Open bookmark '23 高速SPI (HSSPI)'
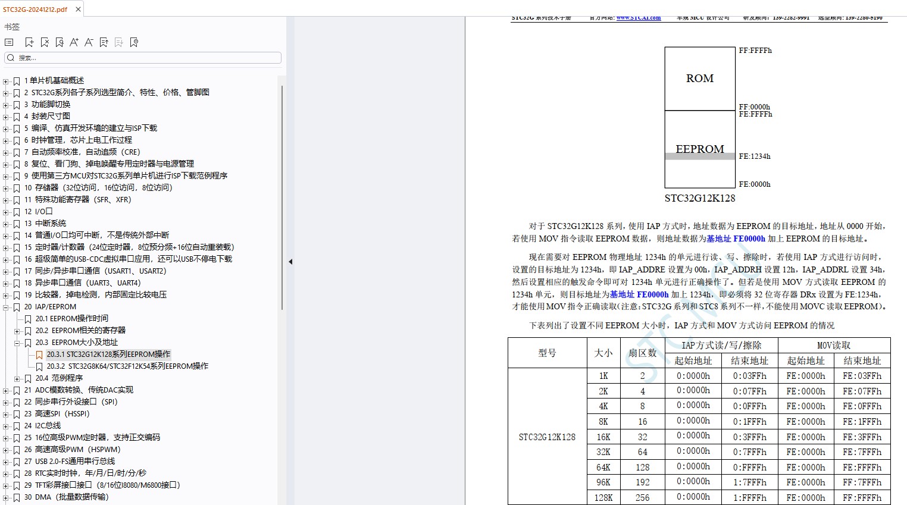This screenshot has width=907, height=505. tap(57, 413)
